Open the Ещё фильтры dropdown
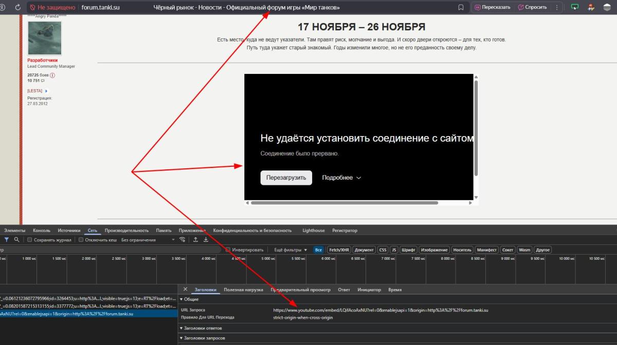Viewport: 617px width, 345px height. [291, 250]
